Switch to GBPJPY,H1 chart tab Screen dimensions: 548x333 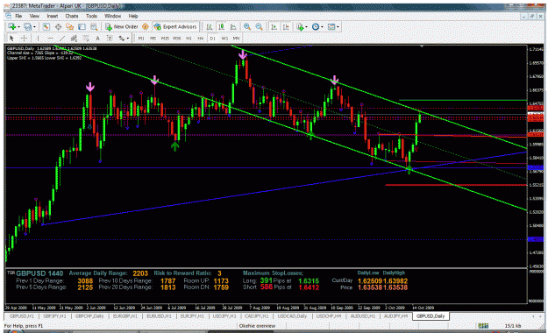point(55,315)
